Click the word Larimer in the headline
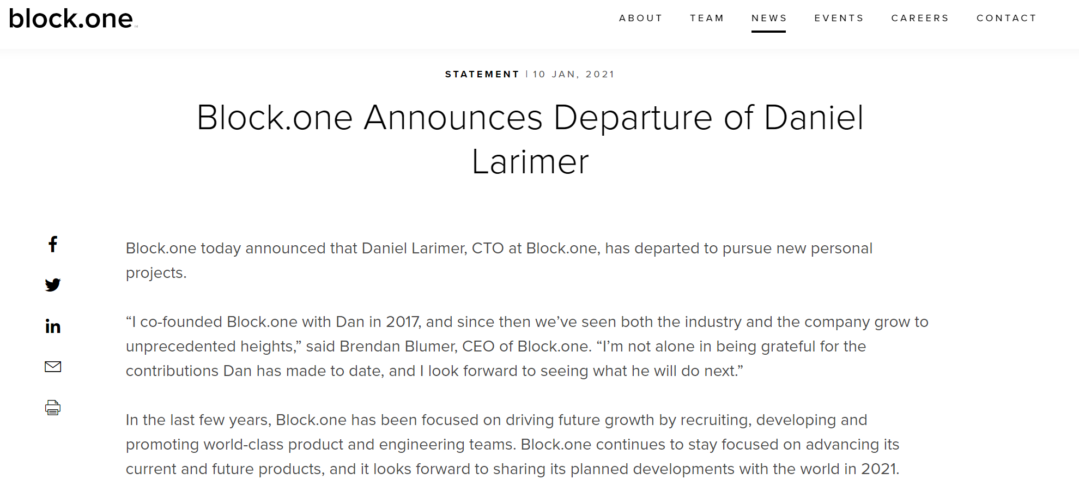The image size is (1079, 485). (530, 162)
